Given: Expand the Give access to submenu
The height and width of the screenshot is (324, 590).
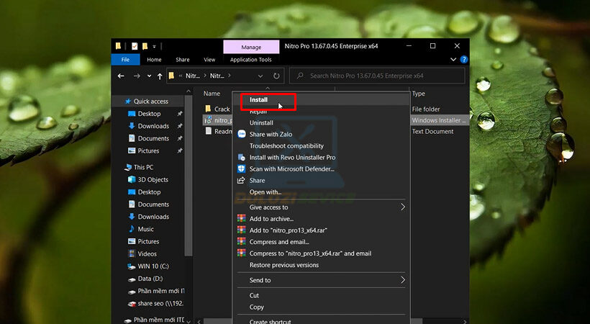Looking at the screenshot, I should click(403, 207).
